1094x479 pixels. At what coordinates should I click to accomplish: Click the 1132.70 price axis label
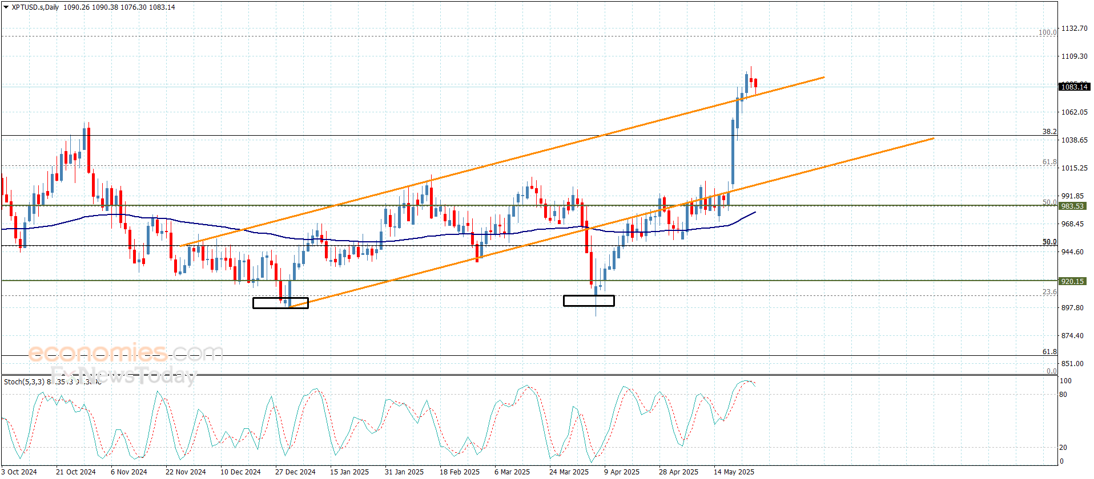coord(1074,29)
